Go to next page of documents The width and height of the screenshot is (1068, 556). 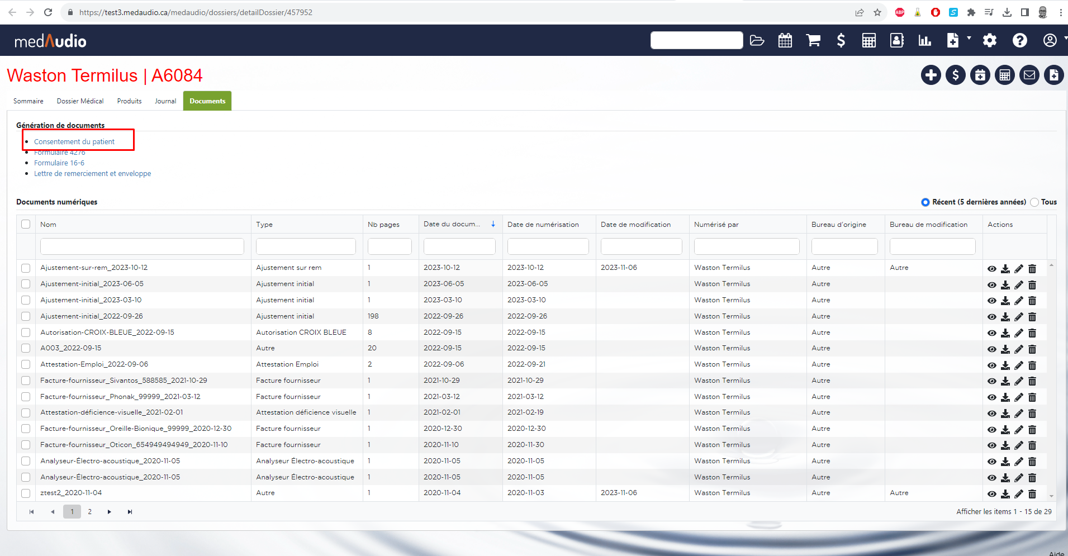click(x=110, y=512)
